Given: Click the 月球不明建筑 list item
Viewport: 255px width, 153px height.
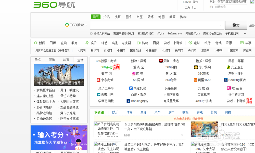Looking at the screenshot, I should pos(69,90).
